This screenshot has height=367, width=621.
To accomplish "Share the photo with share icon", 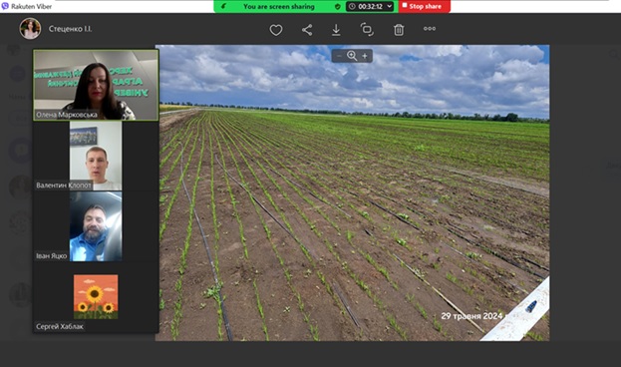I will coord(307,30).
